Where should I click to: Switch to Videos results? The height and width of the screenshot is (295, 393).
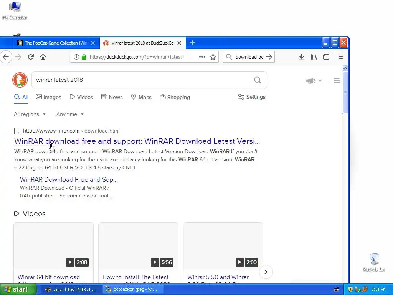coord(81,97)
